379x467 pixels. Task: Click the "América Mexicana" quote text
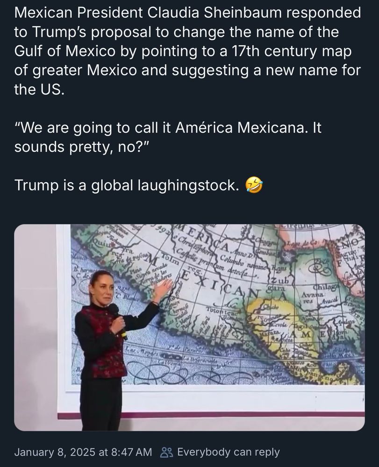click(240, 127)
